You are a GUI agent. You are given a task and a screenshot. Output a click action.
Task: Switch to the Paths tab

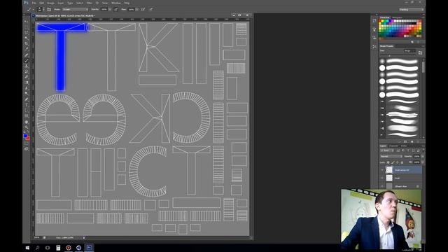click(404, 146)
